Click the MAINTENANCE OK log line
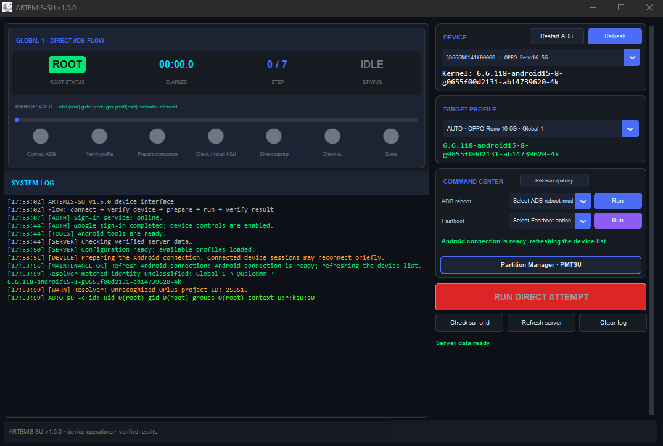The image size is (663, 446). pos(215,266)
